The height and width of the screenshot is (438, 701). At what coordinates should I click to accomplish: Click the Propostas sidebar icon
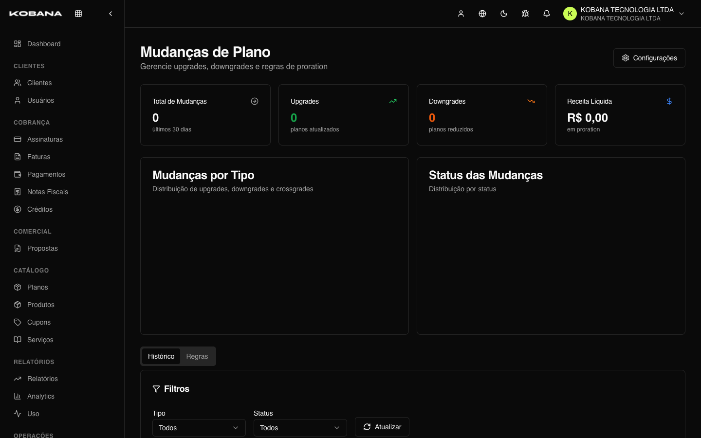pos(18,248)
